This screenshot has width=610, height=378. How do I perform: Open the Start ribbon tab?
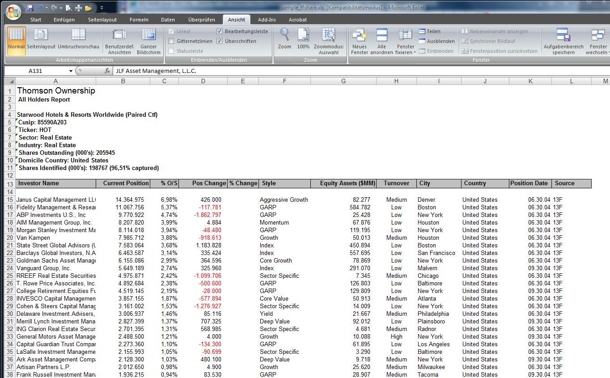click(36, 20)
